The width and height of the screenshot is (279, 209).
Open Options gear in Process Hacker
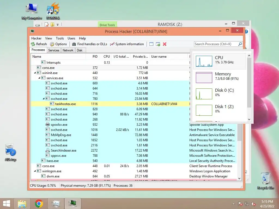coord(52,44)
